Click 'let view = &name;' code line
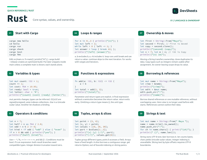The width and height of the screenshot is (207, 160). click(151, 84)
